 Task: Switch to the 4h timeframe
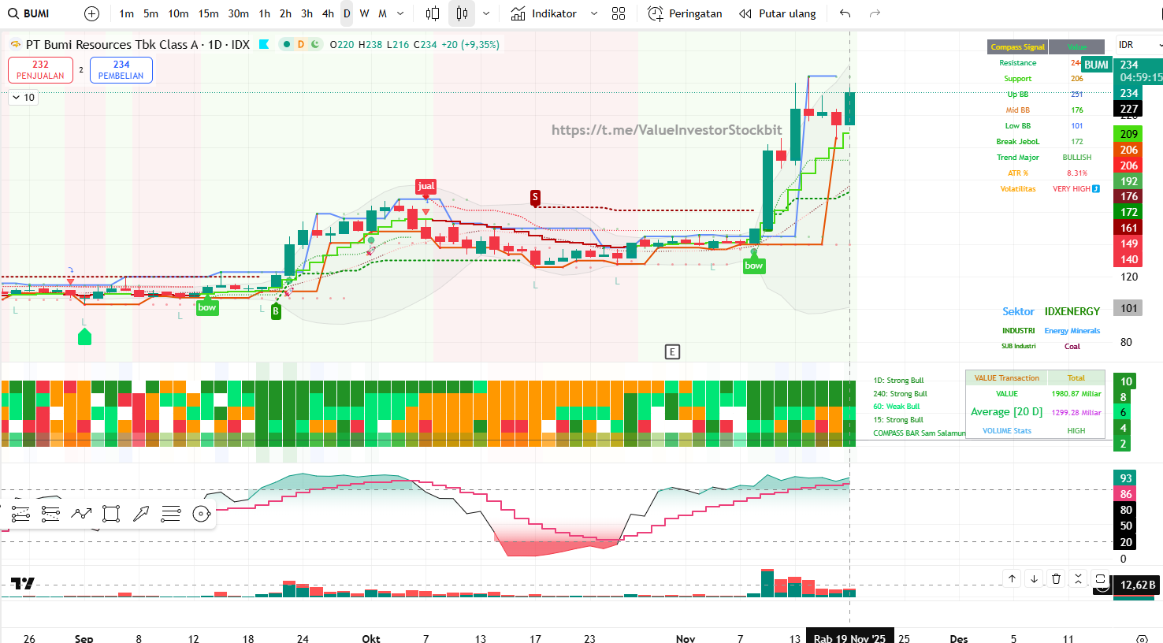point(328,13)
